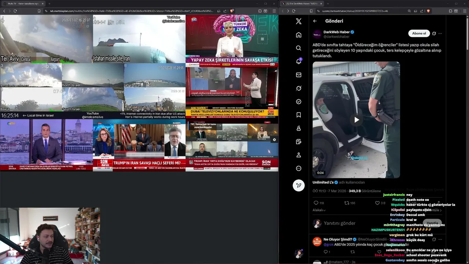Go back in Multi TV browser window

click(4, 11)
